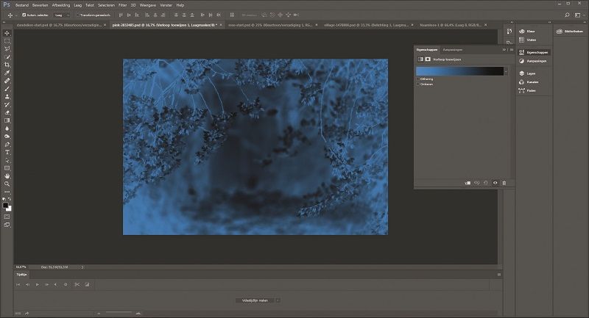Select the Move tool in the toolbox
The image size is (589, 318).
click(x=7, y=33)
